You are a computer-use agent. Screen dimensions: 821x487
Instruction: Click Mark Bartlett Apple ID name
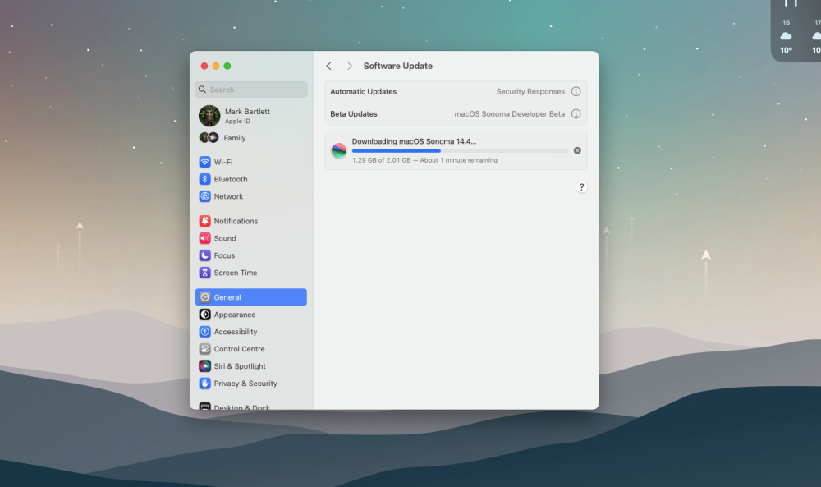(247, 112)
